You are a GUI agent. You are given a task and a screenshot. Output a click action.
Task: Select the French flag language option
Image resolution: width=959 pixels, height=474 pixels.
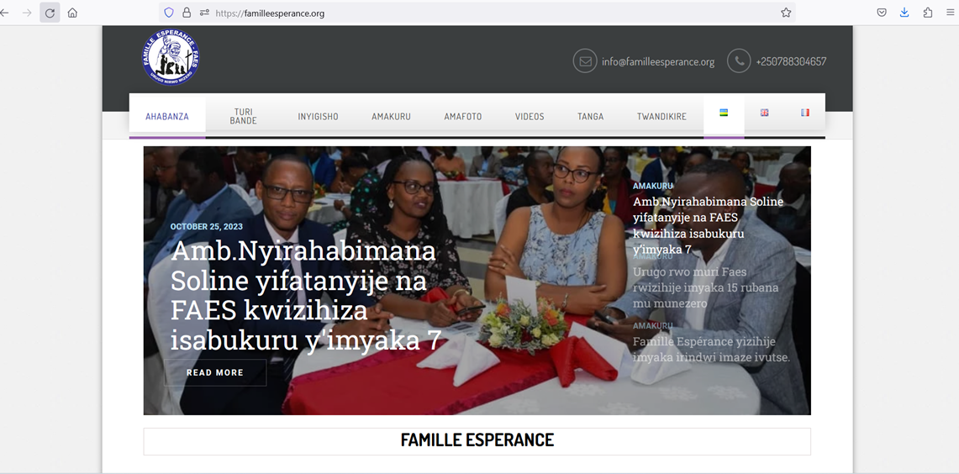(805, 113)
